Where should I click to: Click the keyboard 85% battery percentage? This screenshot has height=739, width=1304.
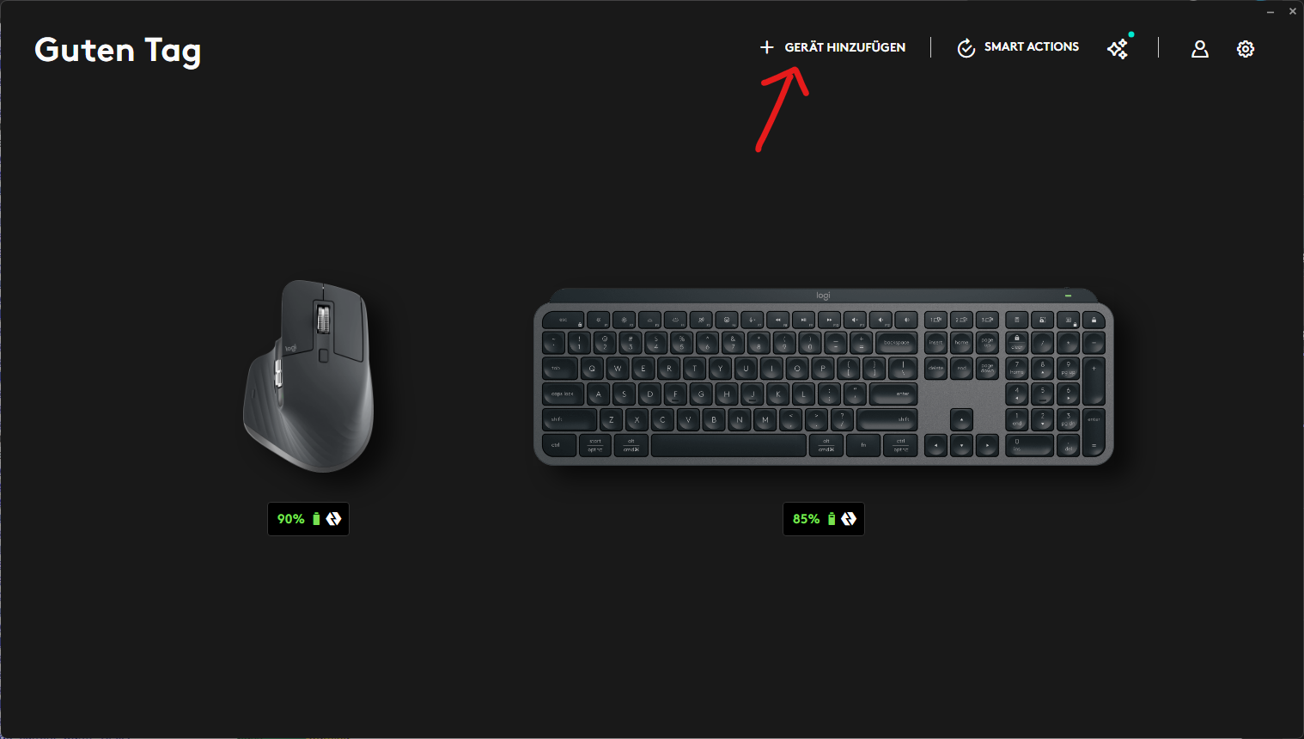[806, 519]
